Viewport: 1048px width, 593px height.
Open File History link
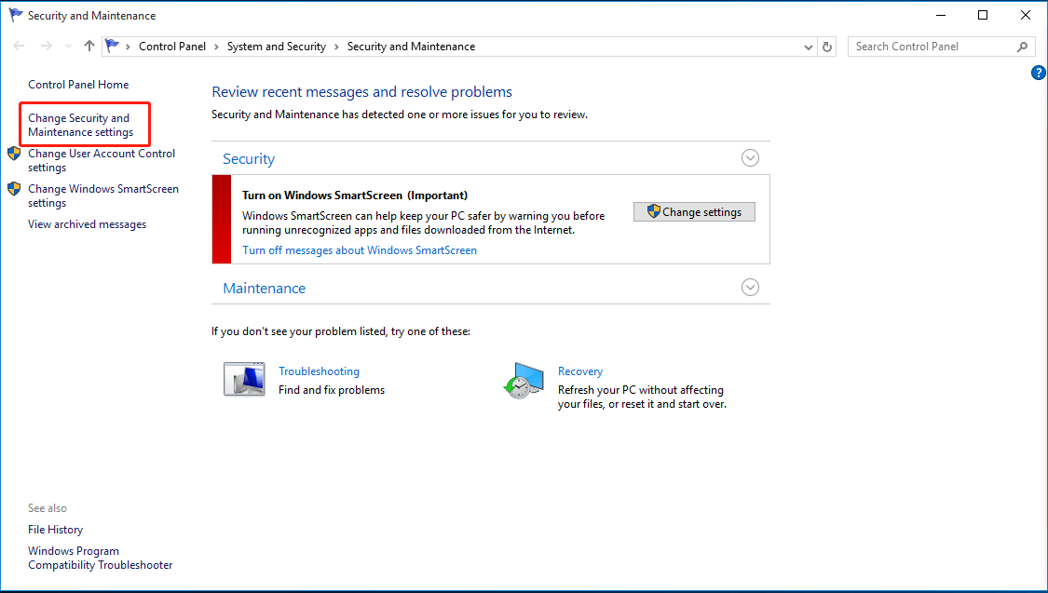(x=56, y=530)
